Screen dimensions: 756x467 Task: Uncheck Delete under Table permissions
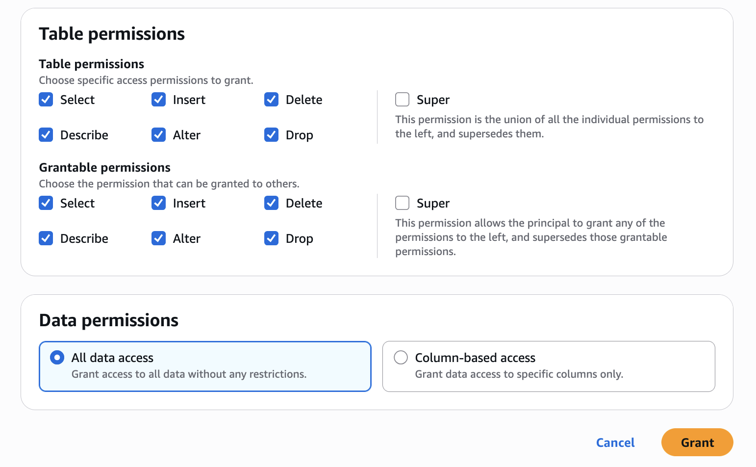[x=272, y=100]
